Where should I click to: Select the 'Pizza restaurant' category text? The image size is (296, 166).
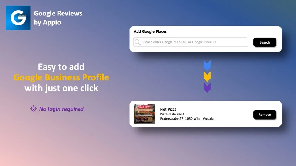tap(172, 114)
